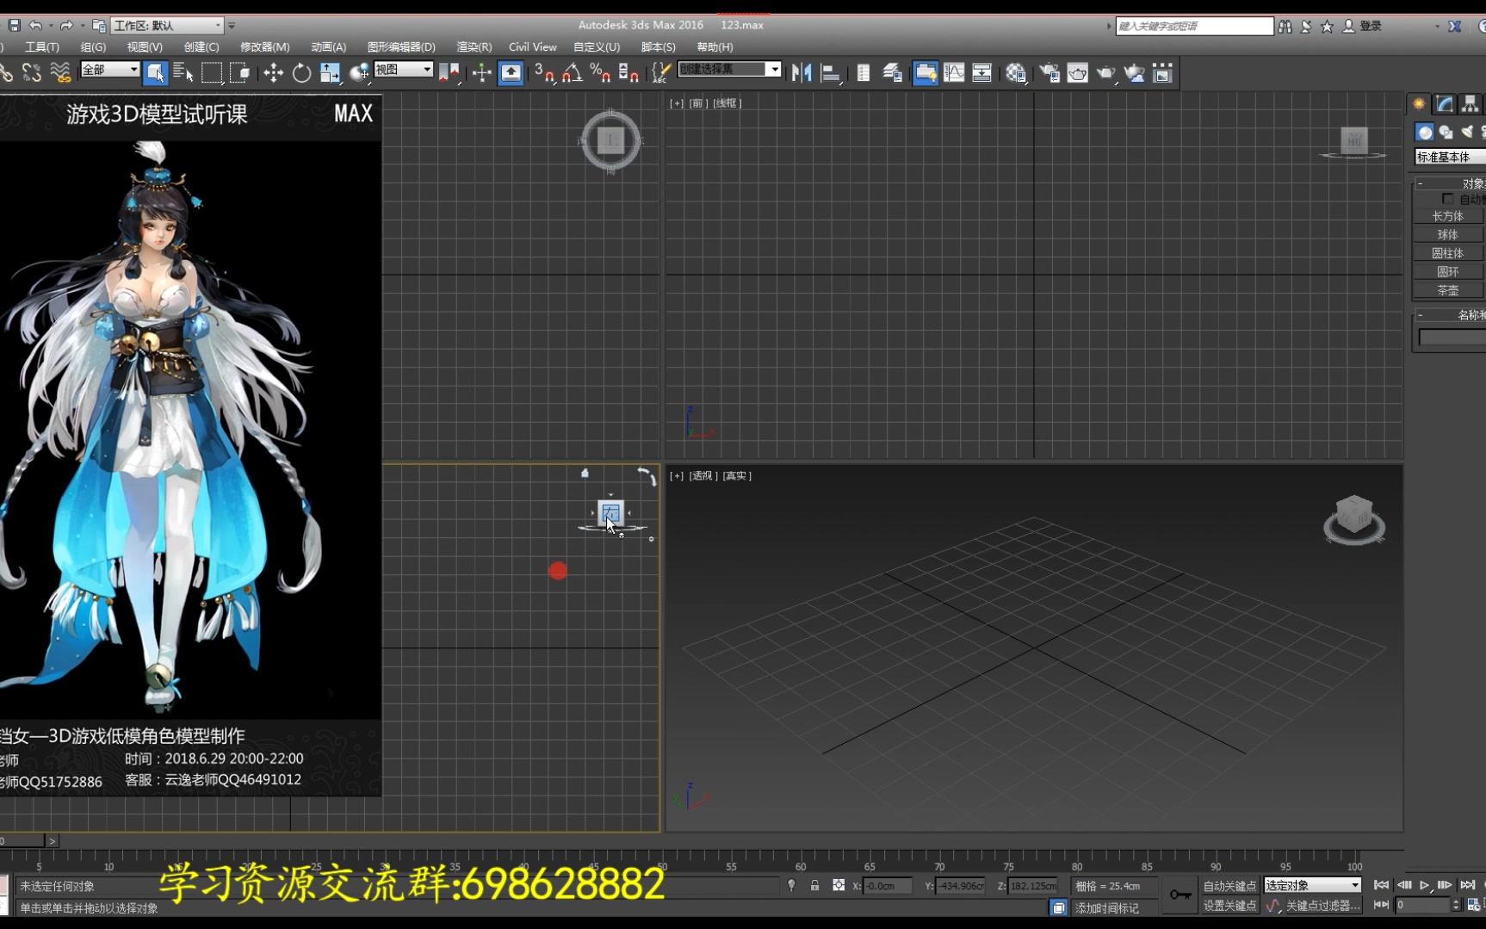Open the Select by Name tool
The image size is (1486, 929).
click(183, 73)
